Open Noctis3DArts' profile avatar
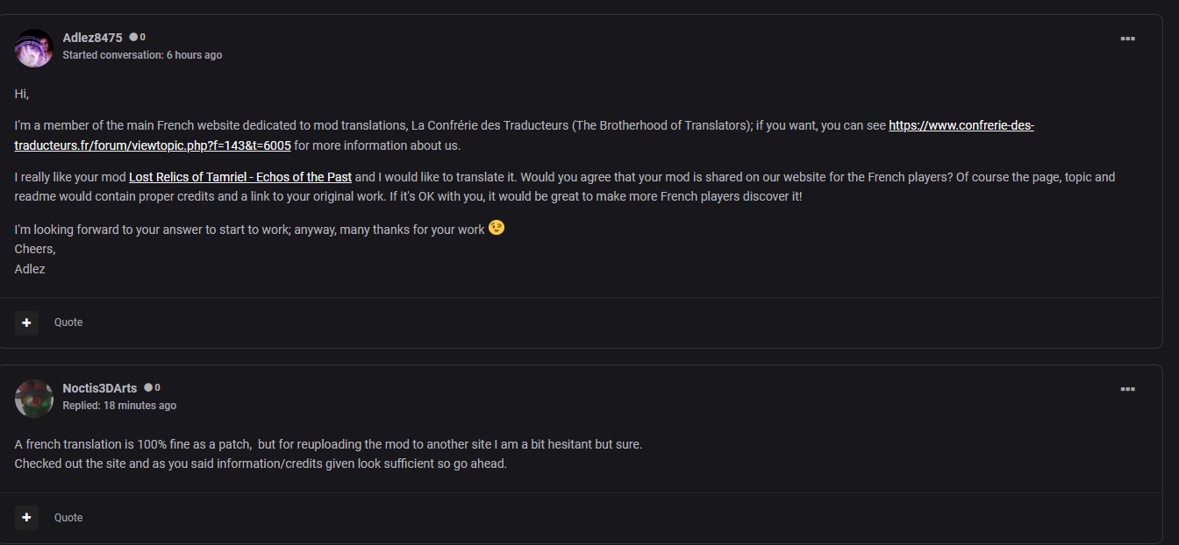The width and height of the screenshot is (1179, 545). tap(34, 399)
